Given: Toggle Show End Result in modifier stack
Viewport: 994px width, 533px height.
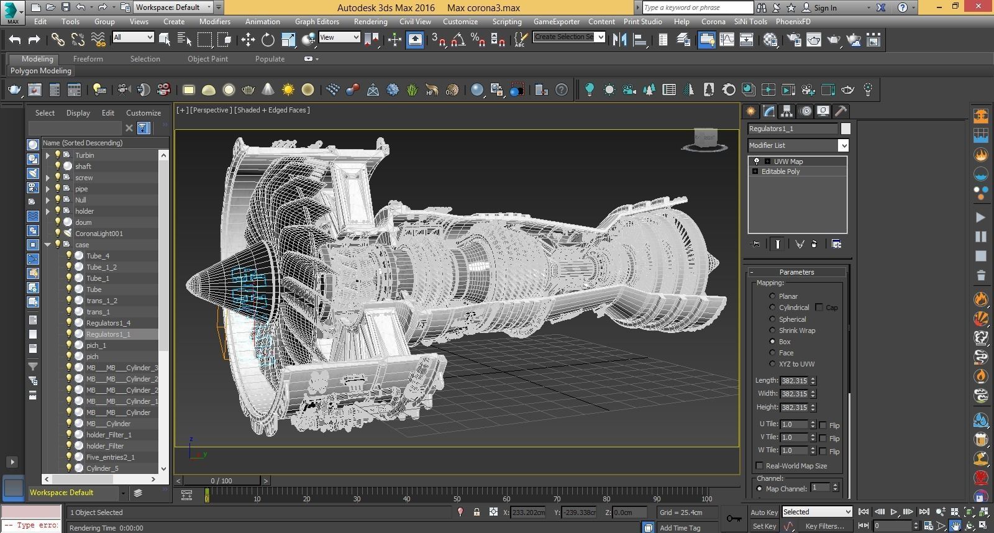Looking at the screenshot, I should tap(777, 244).
